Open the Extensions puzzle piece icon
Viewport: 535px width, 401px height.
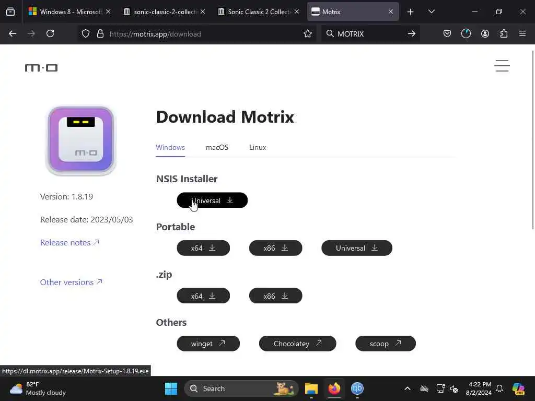point(504,34)
